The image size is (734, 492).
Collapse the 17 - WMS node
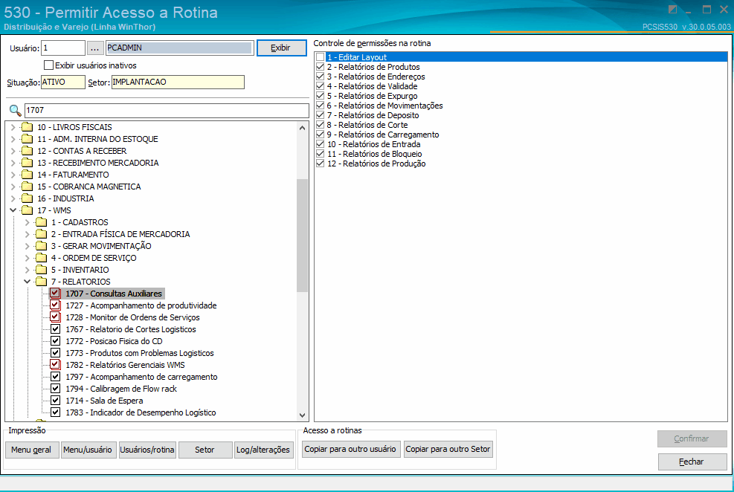13,210
